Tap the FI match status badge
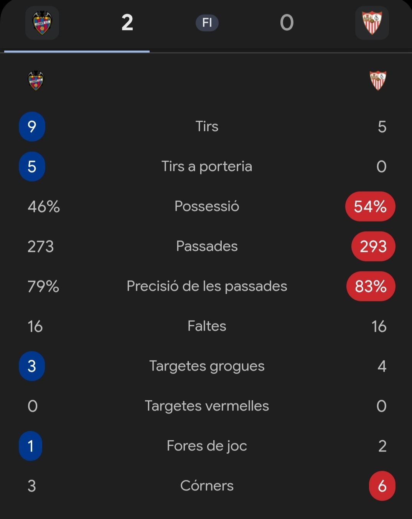Viewport: 412px width, 519px height. click(x=207, y=23)
